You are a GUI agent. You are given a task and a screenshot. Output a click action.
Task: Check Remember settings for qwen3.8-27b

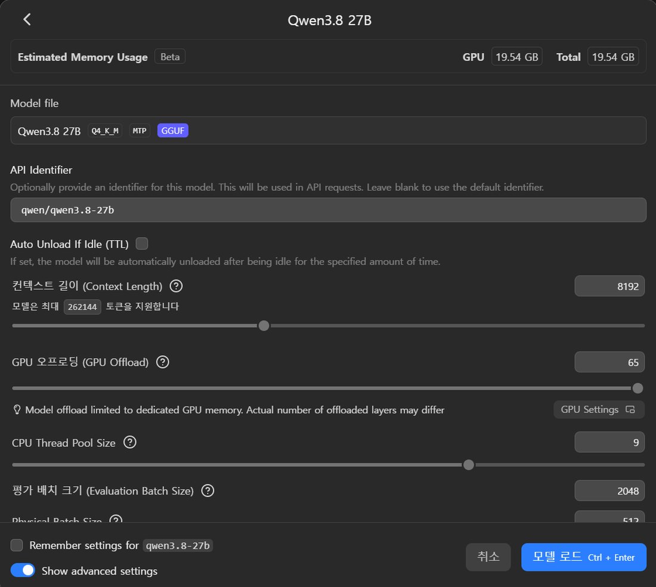click(17, 545)
